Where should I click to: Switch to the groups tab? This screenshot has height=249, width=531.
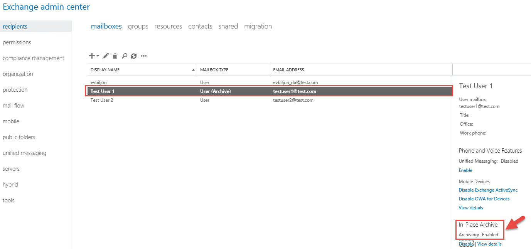pos(138,26)
